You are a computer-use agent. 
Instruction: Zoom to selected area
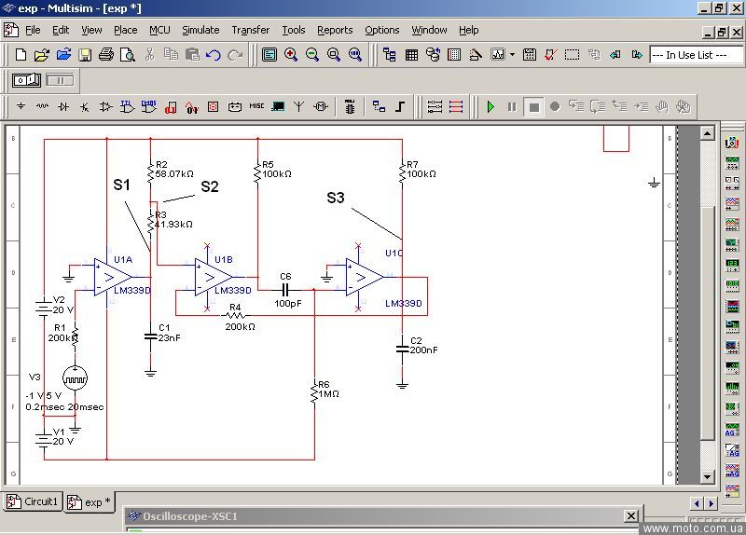click(334, 55)
